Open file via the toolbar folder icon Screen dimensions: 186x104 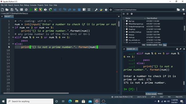pos(7,10)
